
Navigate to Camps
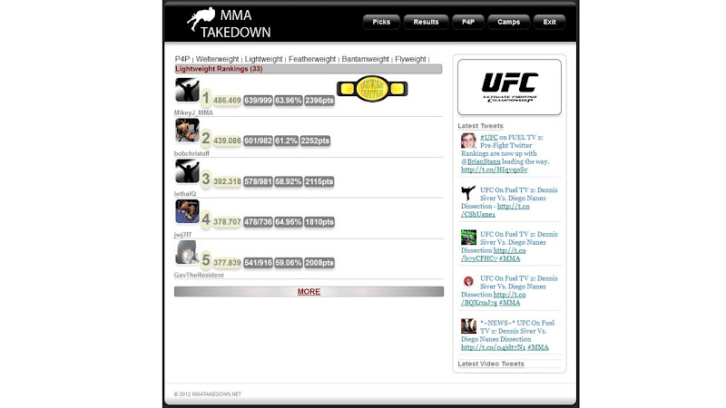[x=509, y=22]
